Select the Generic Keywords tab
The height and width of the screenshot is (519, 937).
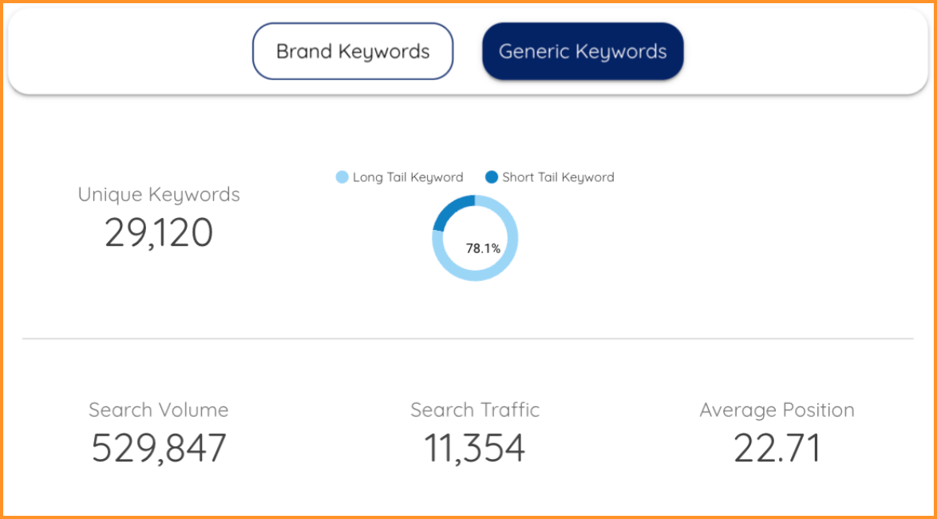(583, 51)
